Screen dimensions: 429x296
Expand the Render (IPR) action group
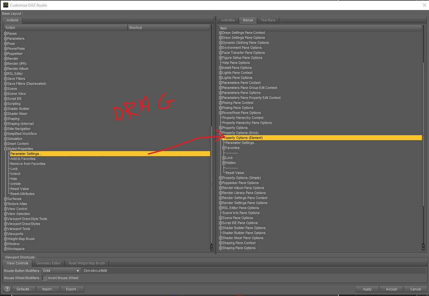click(x=6, y=64)
